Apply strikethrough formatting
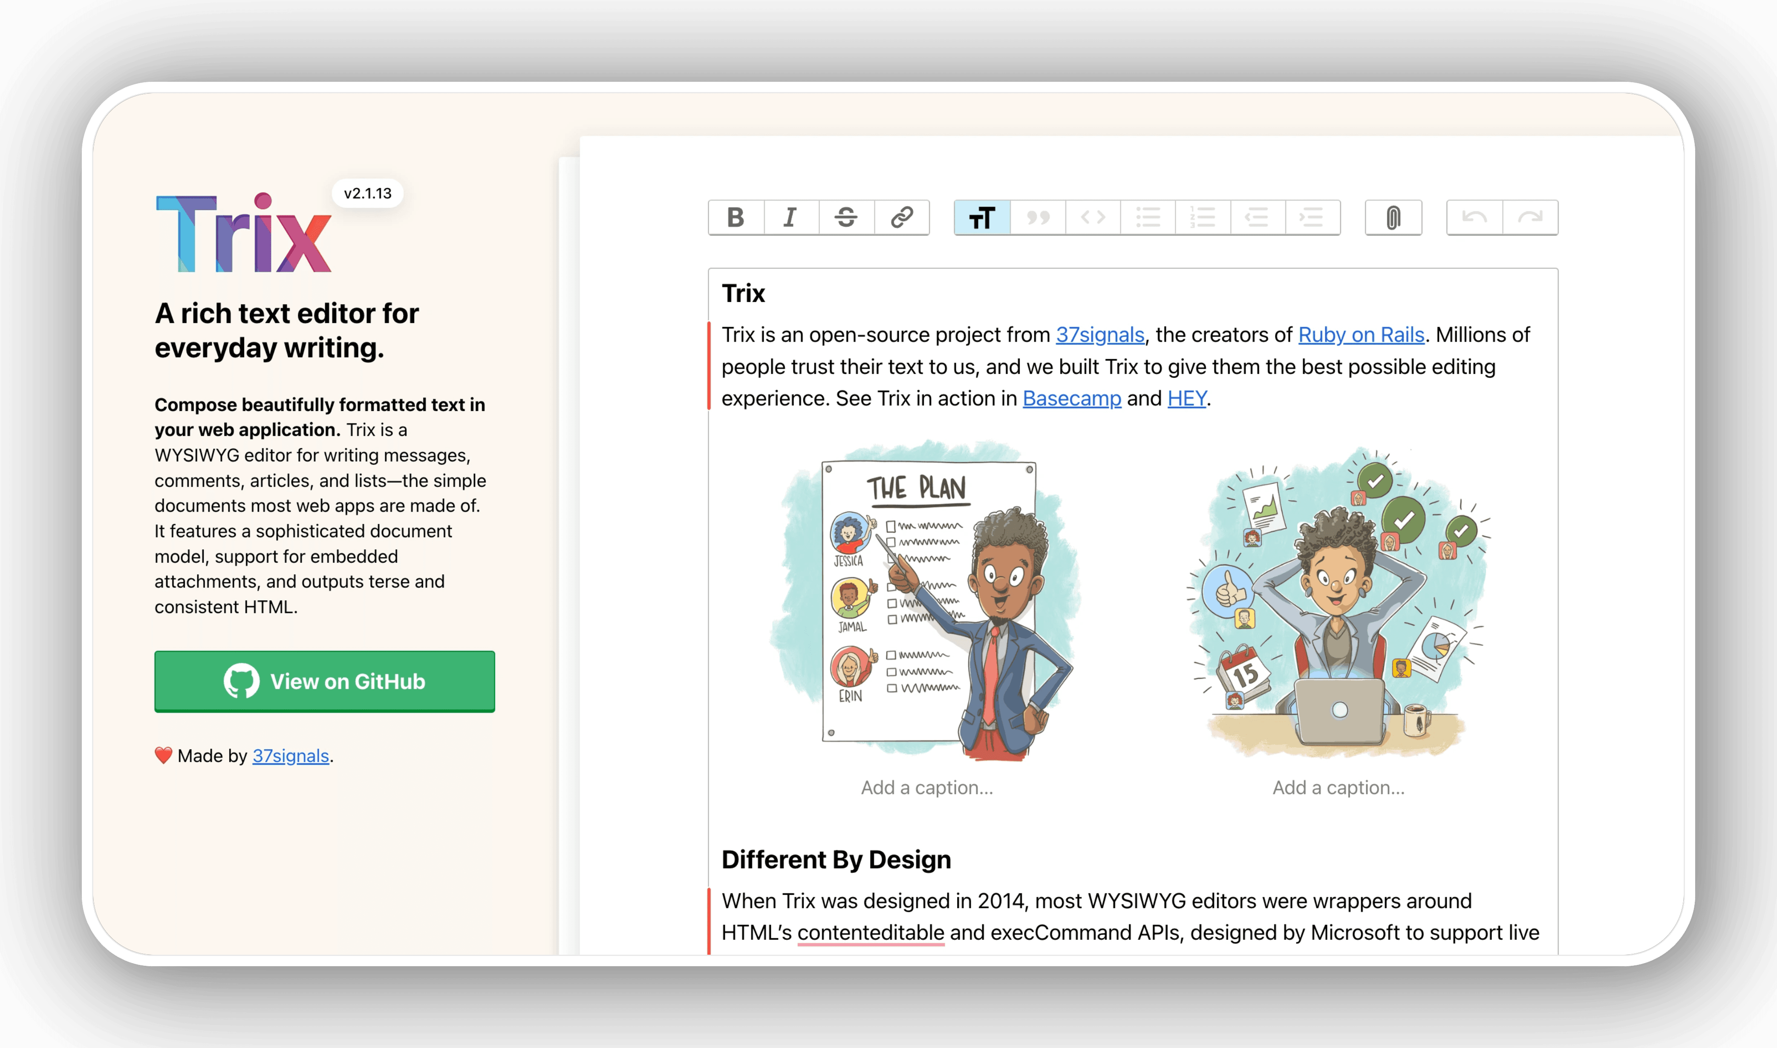The height and width of the screenshot is (1048, 1777). pyautogui.click(x=845, y=218)
